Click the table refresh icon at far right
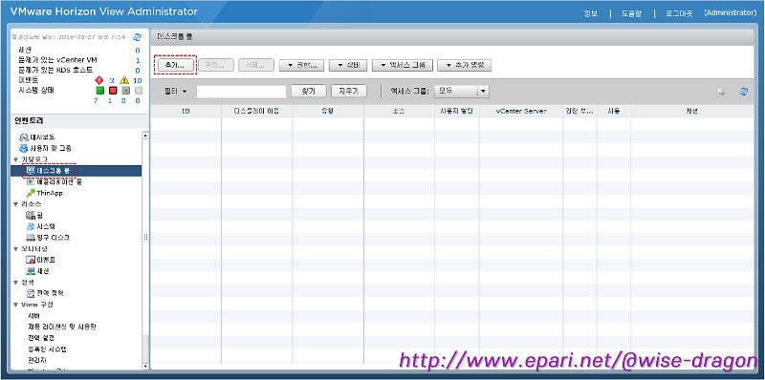 point(744,91)
